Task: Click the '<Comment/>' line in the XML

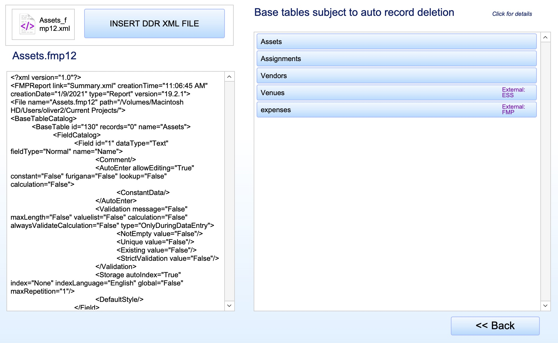Action: (x=116, y=160)
